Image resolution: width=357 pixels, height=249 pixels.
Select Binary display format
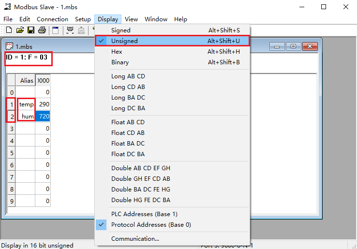[x=172, y=62]
